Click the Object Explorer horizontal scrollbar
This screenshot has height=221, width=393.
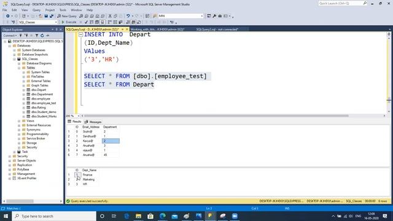pyautogui.click(x=20, y=201)
